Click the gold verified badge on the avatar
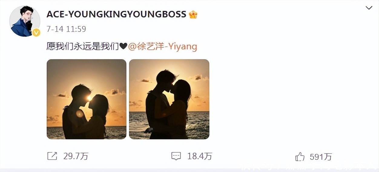The height and width of the screenshot is (172, 379). 36,33
